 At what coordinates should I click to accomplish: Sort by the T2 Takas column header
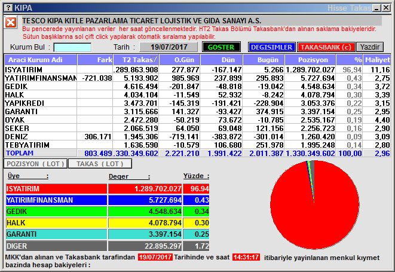click(136, 60)
